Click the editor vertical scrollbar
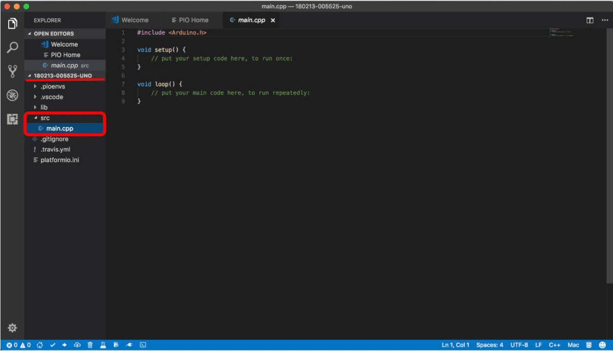This screenshot has width=613, height=351. point(610,156)
